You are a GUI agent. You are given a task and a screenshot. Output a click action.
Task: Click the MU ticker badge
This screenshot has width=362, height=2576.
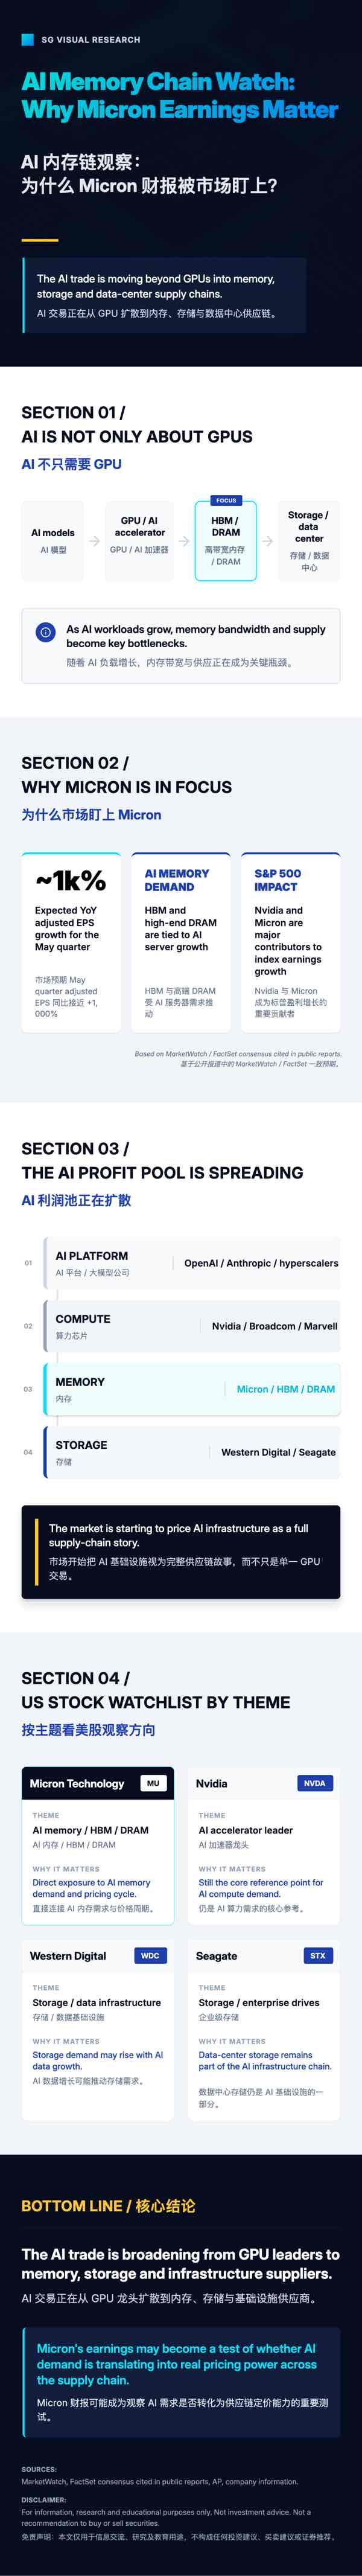153,1783
